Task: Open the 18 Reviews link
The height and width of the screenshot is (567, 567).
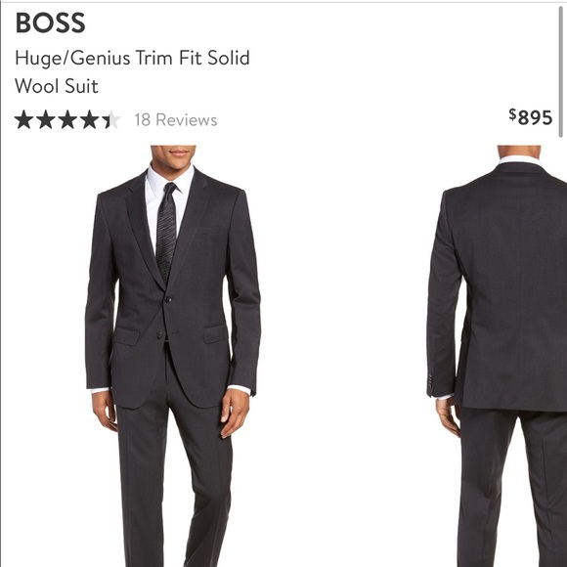Action: pyautogui.click(x=176, y=120)
